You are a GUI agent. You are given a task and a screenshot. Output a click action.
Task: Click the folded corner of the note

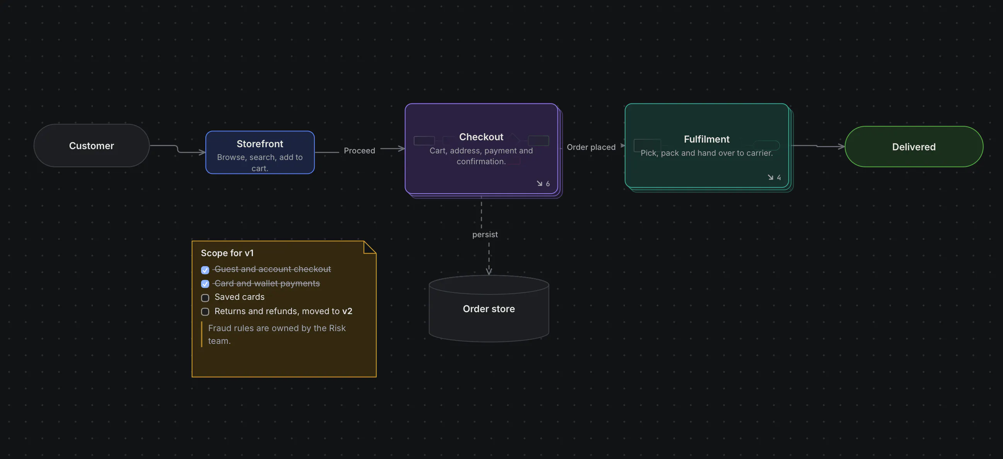(370, 247)
